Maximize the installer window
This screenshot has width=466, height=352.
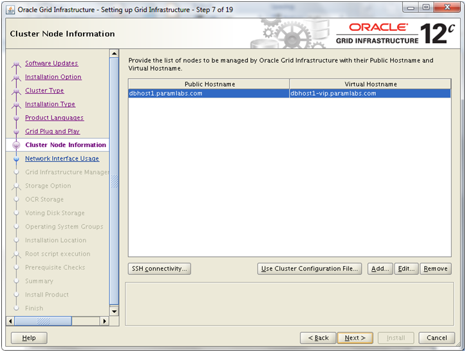426,8
